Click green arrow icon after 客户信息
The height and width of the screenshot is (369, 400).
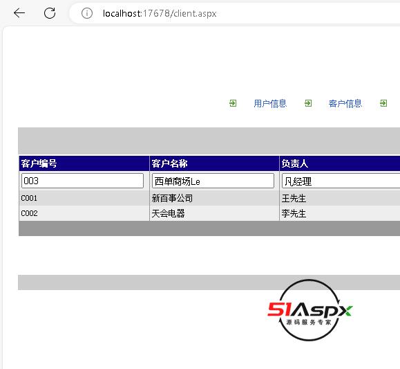(x=383, y=103)
